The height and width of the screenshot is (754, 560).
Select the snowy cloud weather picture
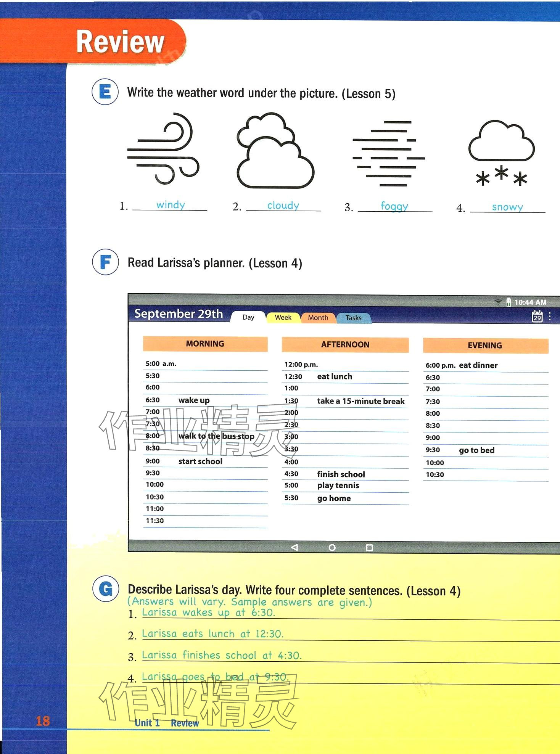point(501,153)
